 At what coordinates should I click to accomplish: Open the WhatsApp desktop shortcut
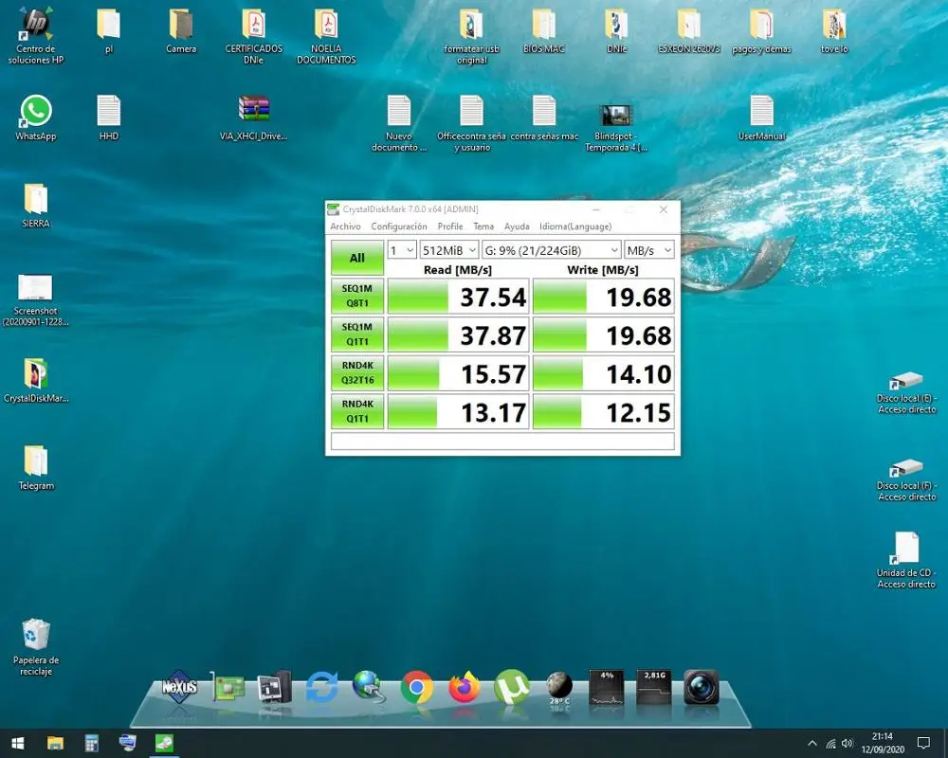tap(36, 112)
